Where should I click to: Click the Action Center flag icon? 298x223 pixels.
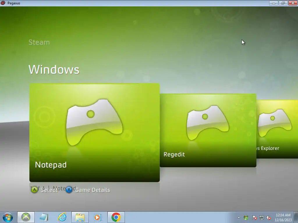[254, 217]
